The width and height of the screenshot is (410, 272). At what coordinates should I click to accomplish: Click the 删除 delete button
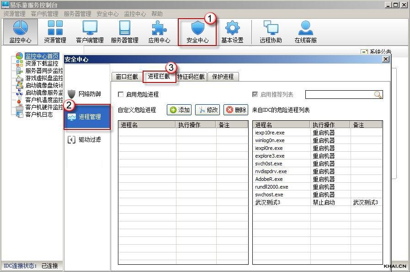[236, 110]
